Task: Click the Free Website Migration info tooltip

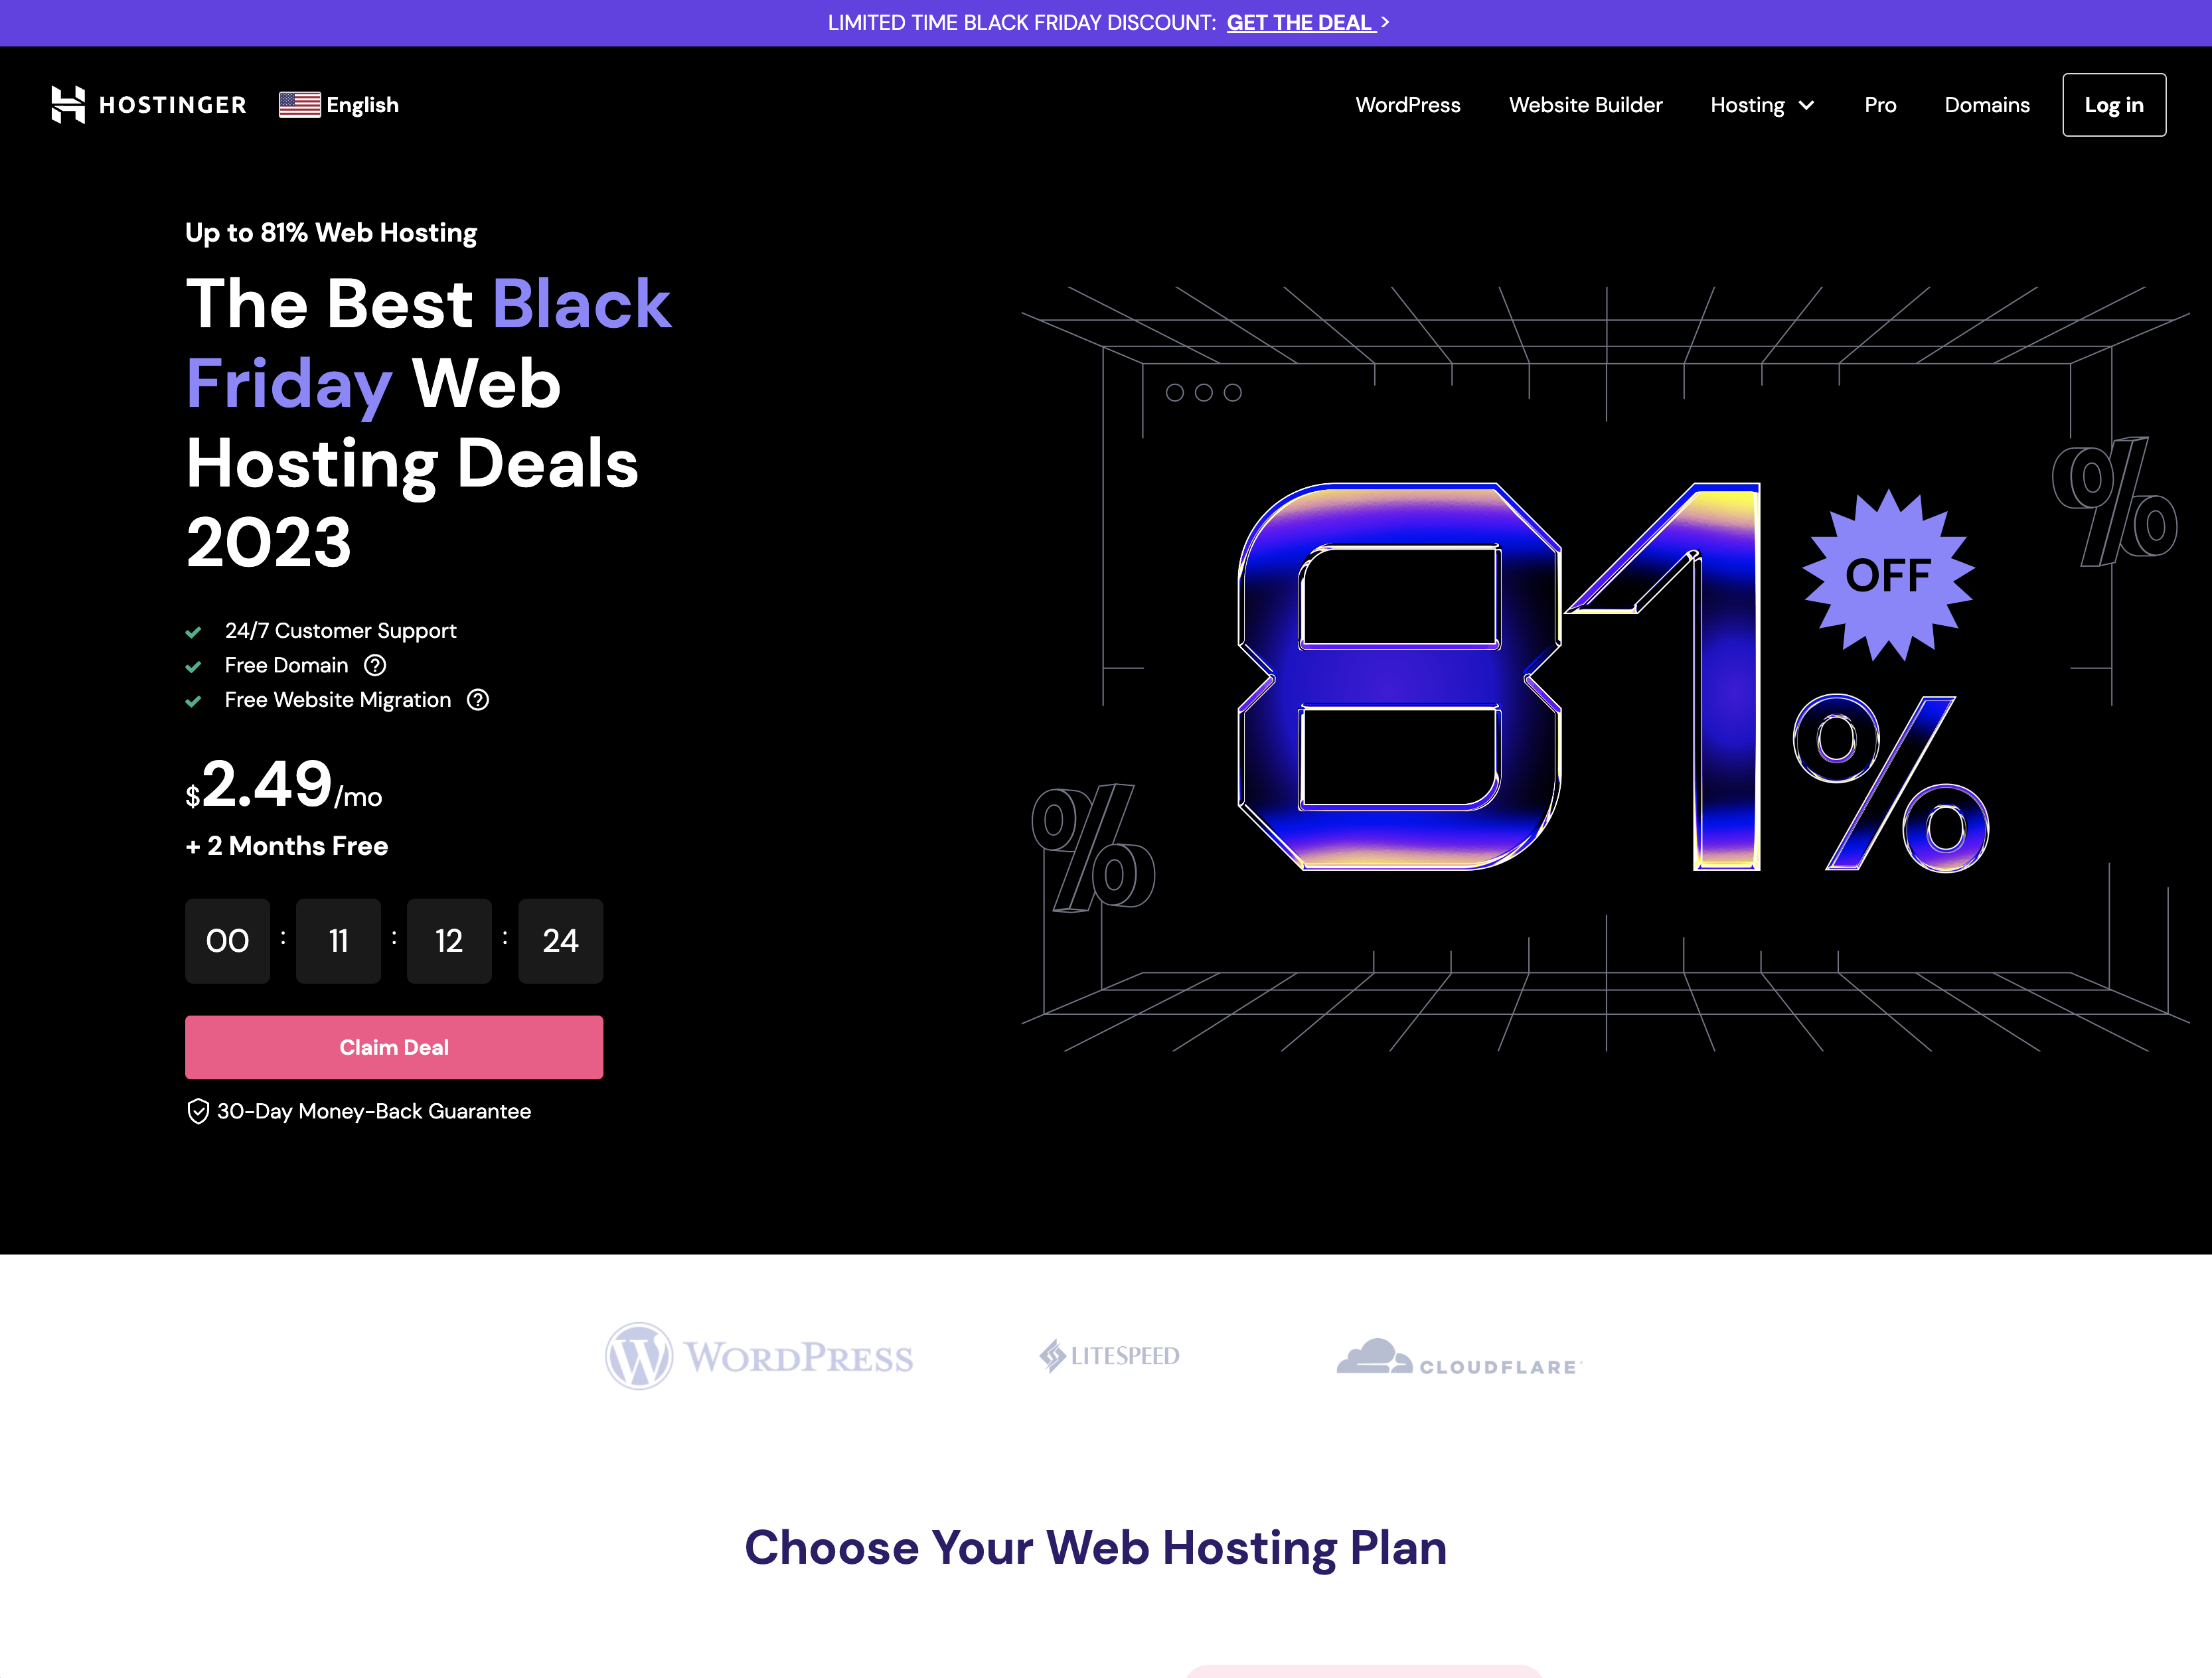Action: (477, 700)
